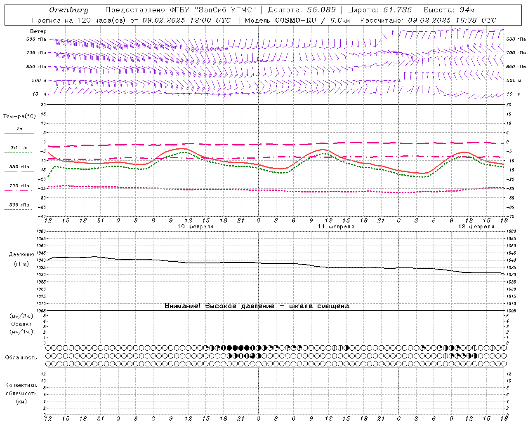Click the '(мм/1ч.)' precipitation unit label
The width and height of the screenshot is (528, 422).
coord(21,332)
